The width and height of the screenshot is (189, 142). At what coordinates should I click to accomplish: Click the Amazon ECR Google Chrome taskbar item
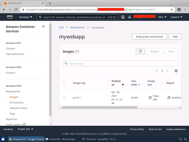[26, 139]
